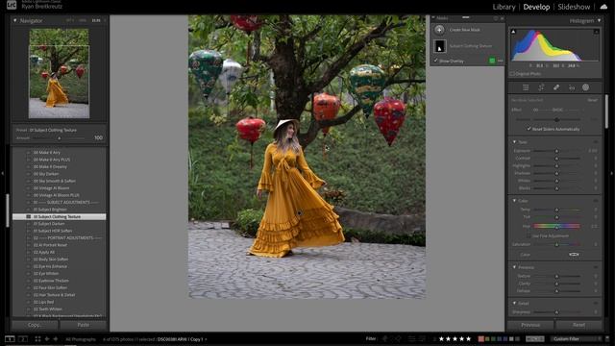Click the Lightroom Classic LrC logo

[12, 5]
